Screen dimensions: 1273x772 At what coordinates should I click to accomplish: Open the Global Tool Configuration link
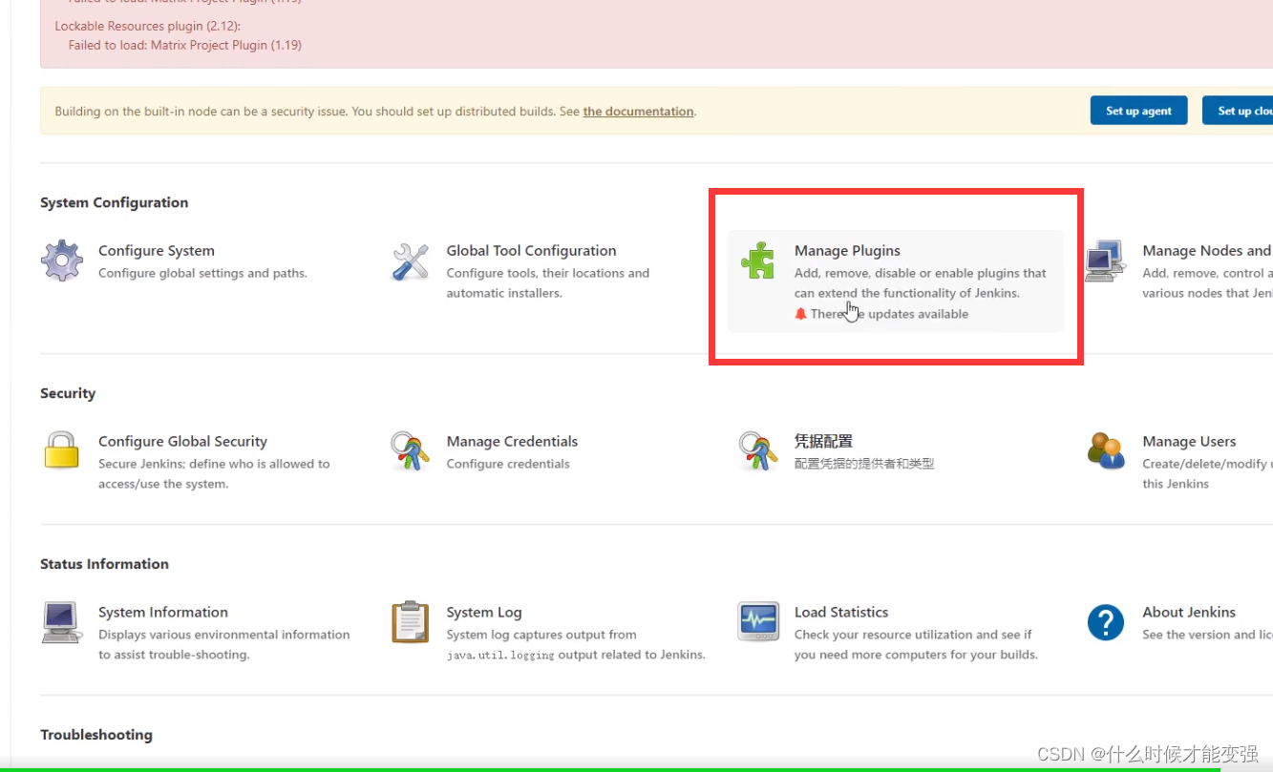tap(531, 251)
